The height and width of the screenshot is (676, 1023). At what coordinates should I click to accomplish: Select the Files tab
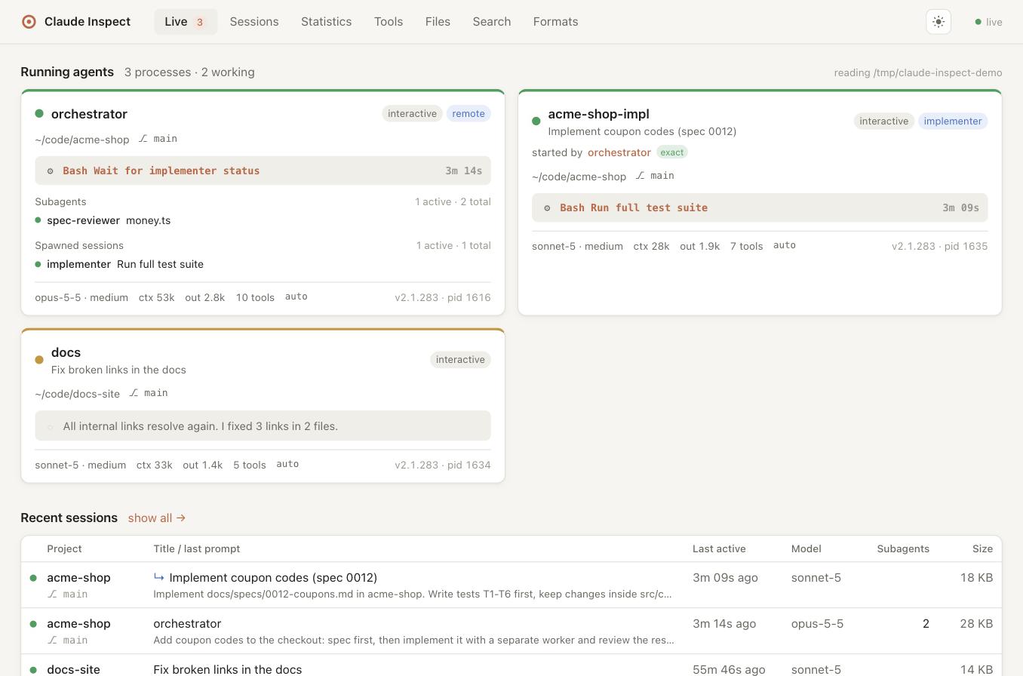click(x=438, y=22)
